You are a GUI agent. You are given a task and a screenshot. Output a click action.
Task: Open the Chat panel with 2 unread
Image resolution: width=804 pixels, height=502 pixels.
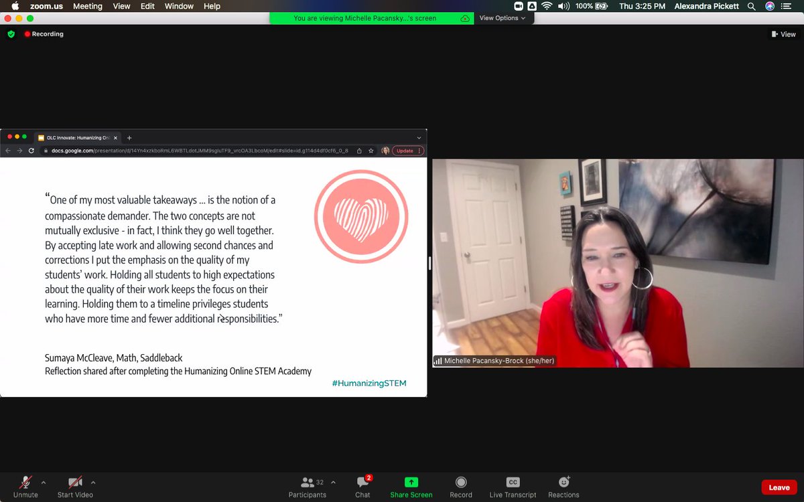click(x=362, y=487)
